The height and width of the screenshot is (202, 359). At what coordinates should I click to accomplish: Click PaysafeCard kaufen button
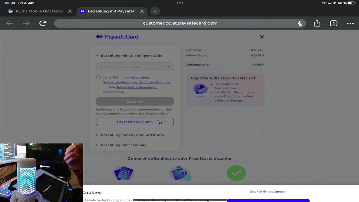[x=135, y=122]
